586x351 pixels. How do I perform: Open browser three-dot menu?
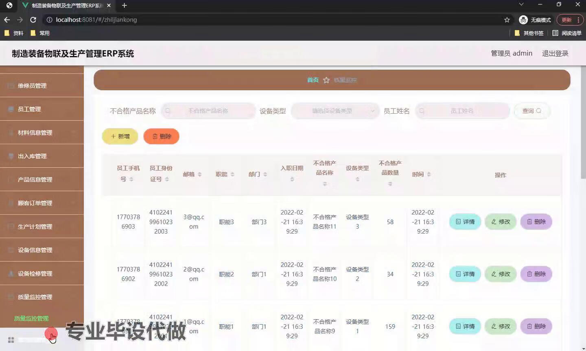click(578, 19)
